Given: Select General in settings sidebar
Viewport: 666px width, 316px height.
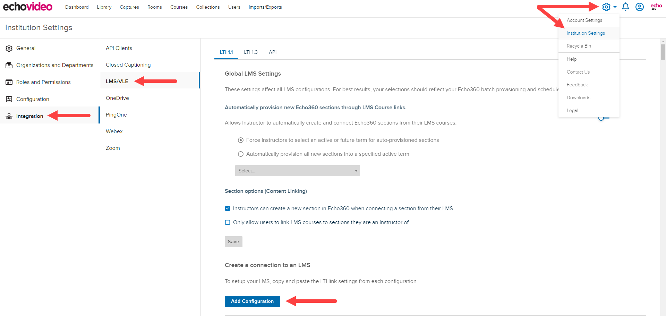Looking at the screenshot, I should (50, 48).
